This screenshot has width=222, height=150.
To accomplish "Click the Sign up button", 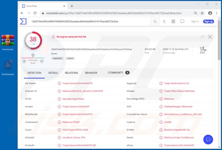I will point(209,22).
